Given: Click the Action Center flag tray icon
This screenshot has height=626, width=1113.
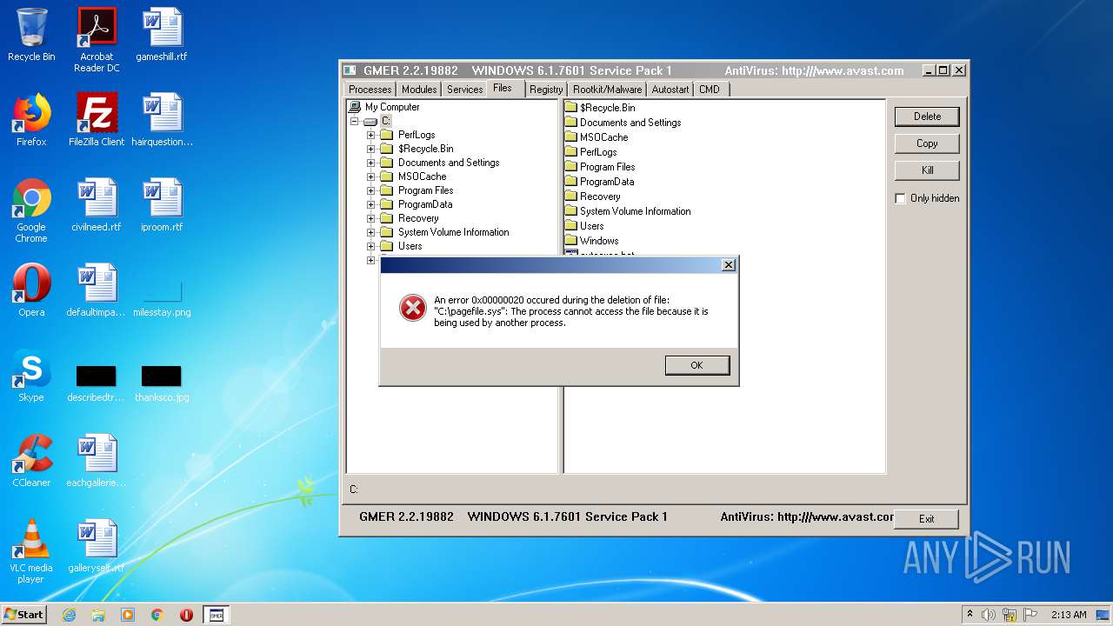Looking at the screenshot, I should point(1030,615).
